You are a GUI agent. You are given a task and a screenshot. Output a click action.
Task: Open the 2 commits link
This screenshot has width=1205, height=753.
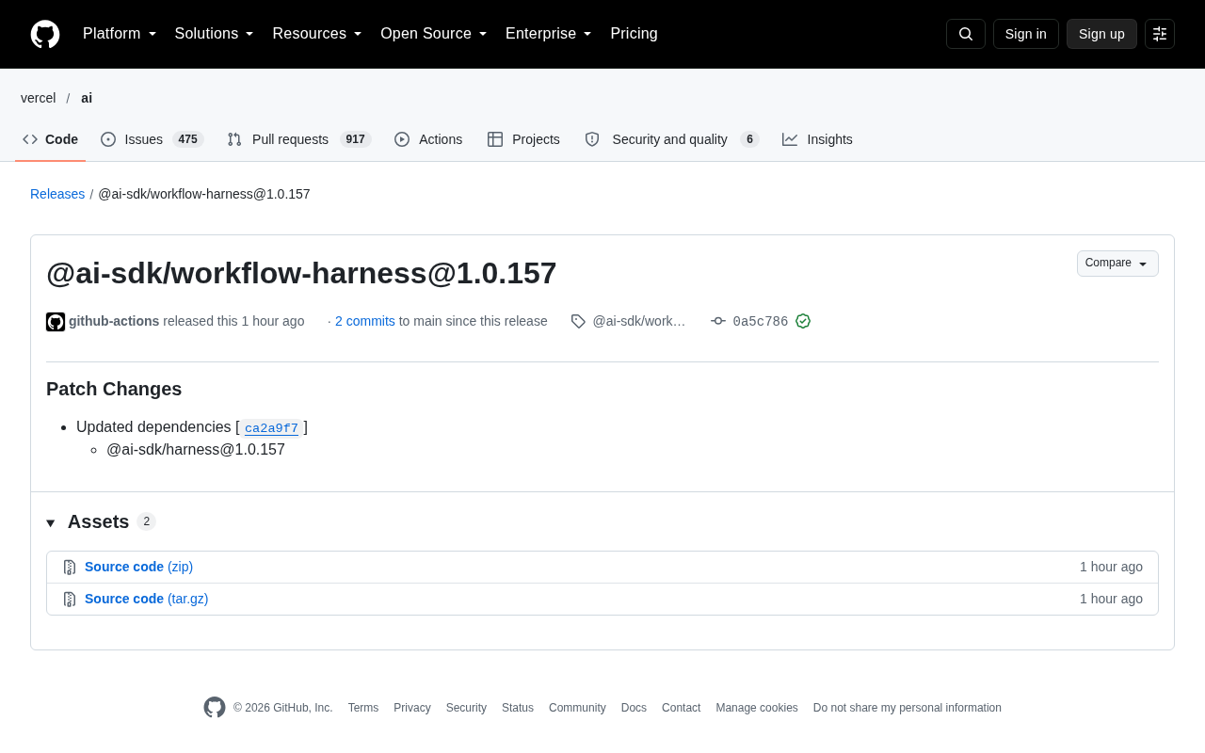click(365, 321)
